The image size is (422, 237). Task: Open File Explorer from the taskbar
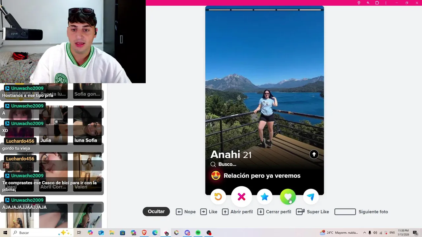click(x=112, y=233)
